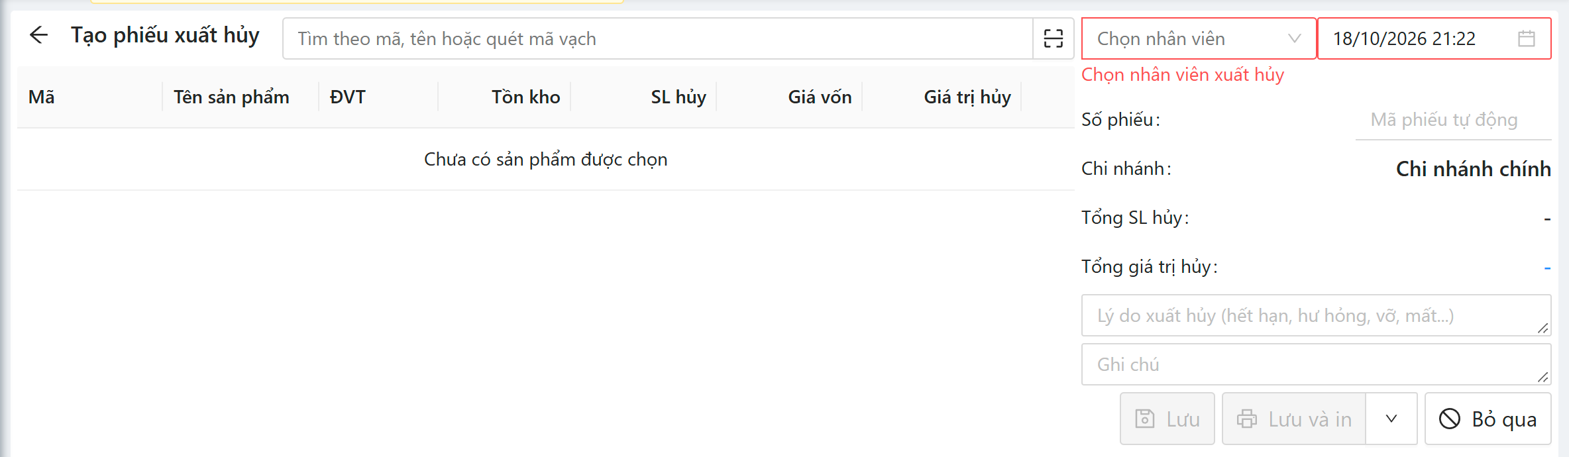Click the Chọn nhân viên xuất hủy error message
Viewport: 1569px width, 457px height.
coord(1183,74)
